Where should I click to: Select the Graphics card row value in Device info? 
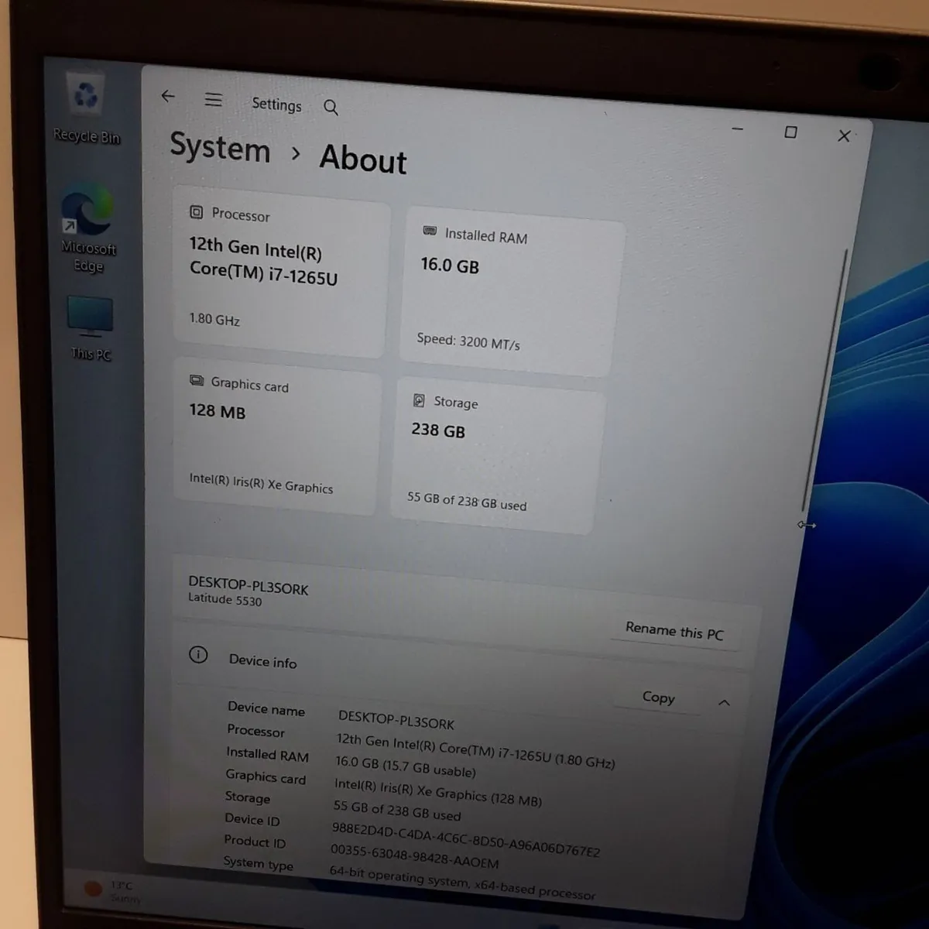tap(438, 792)
